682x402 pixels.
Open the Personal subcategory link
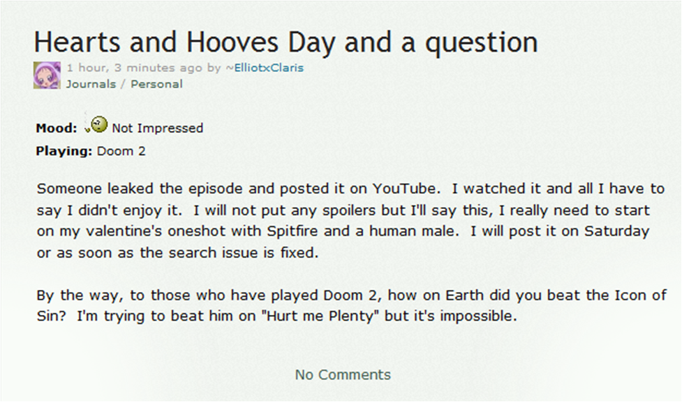coord(156,84)
